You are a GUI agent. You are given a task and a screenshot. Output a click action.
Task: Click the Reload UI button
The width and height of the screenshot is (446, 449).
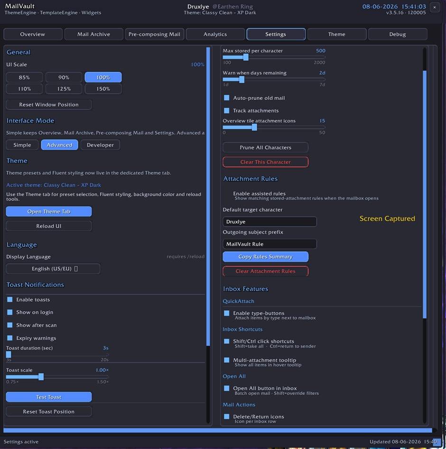49,226
